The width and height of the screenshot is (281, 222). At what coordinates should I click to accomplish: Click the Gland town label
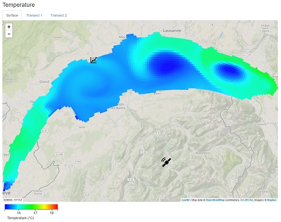[44, 81]
